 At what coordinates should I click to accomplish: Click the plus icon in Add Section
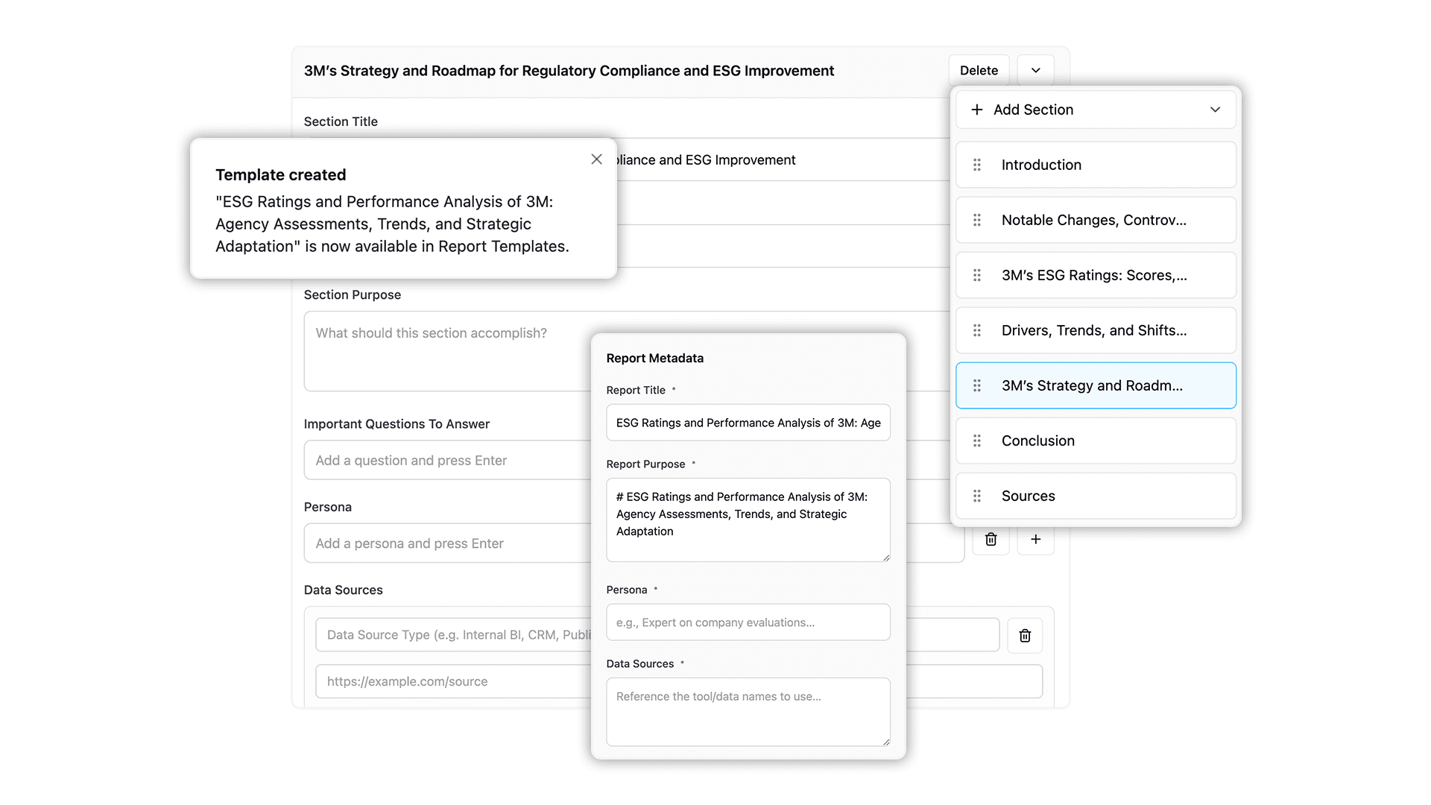(x=977, y=110)
